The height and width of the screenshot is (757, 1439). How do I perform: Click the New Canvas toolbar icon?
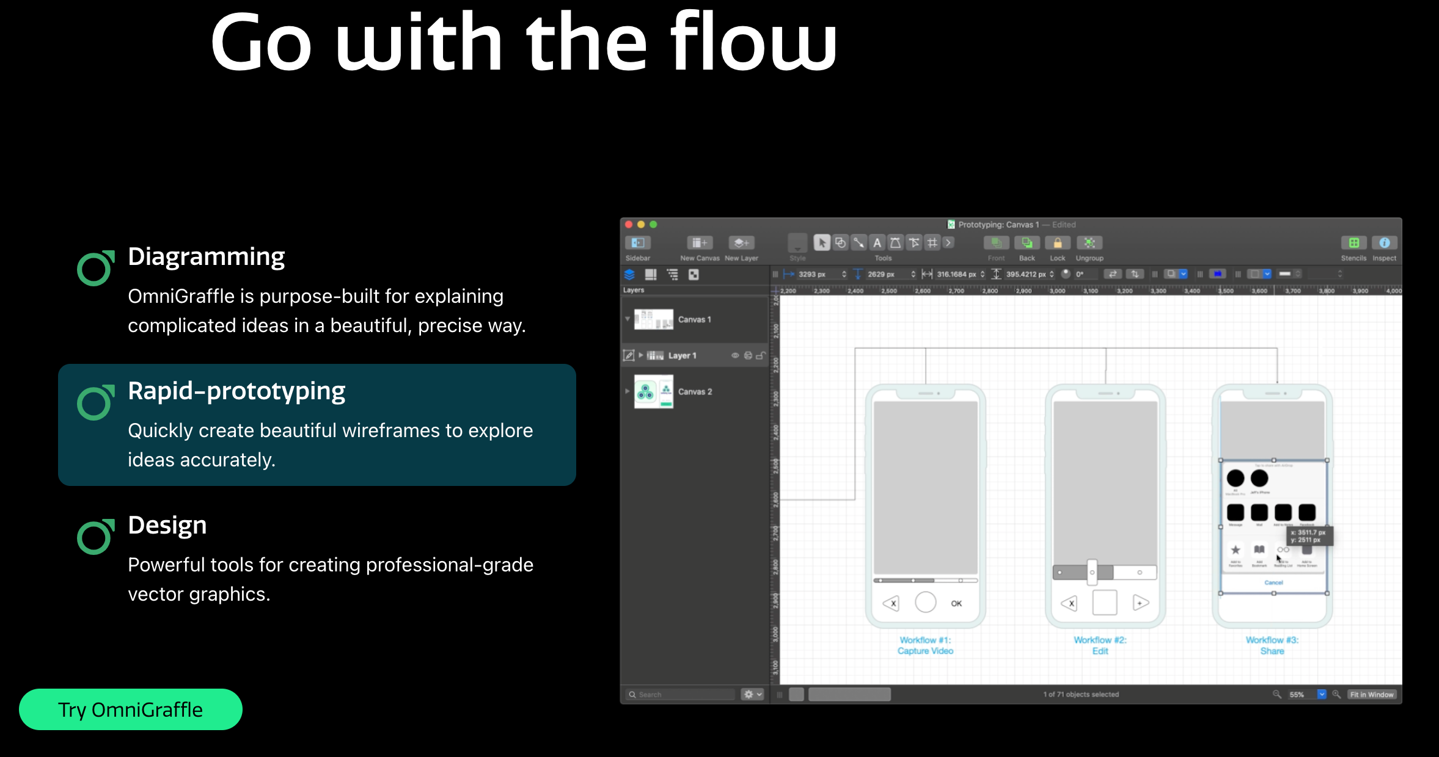(x=700, y=243)
